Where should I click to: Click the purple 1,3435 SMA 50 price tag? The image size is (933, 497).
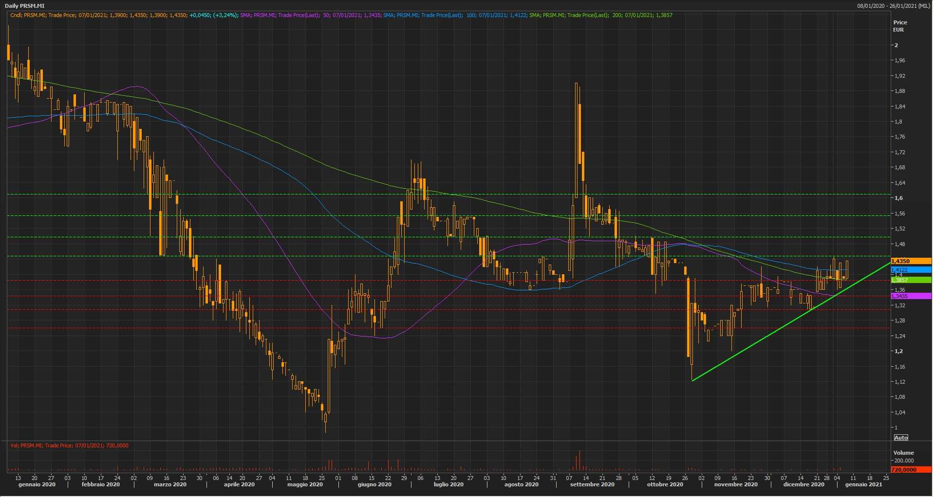click(910, 296)
